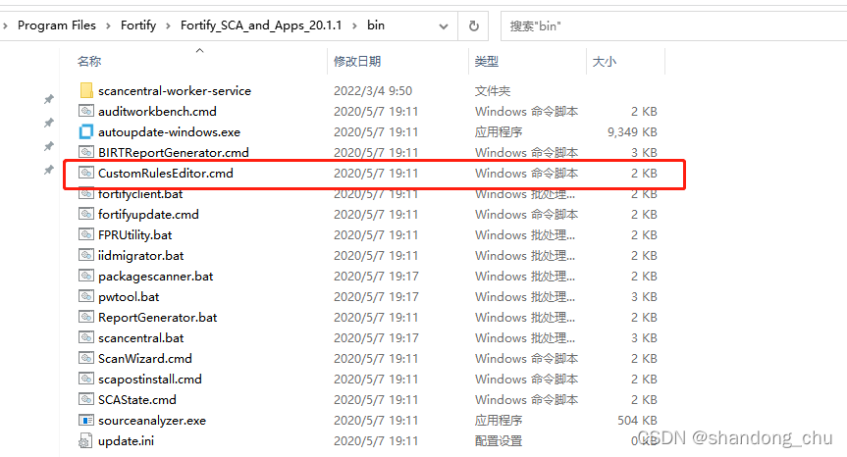Open the address bar history dropdown
Image resolution: width=847 pixels, height=457 pixels.
point(444,25)
